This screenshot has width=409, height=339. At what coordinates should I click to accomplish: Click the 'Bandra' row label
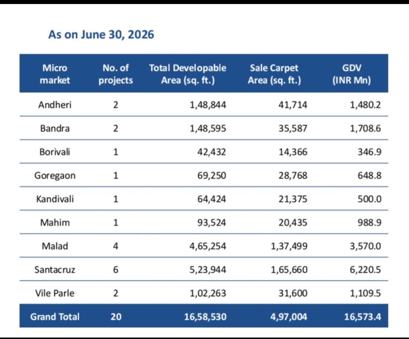[55, 129]
